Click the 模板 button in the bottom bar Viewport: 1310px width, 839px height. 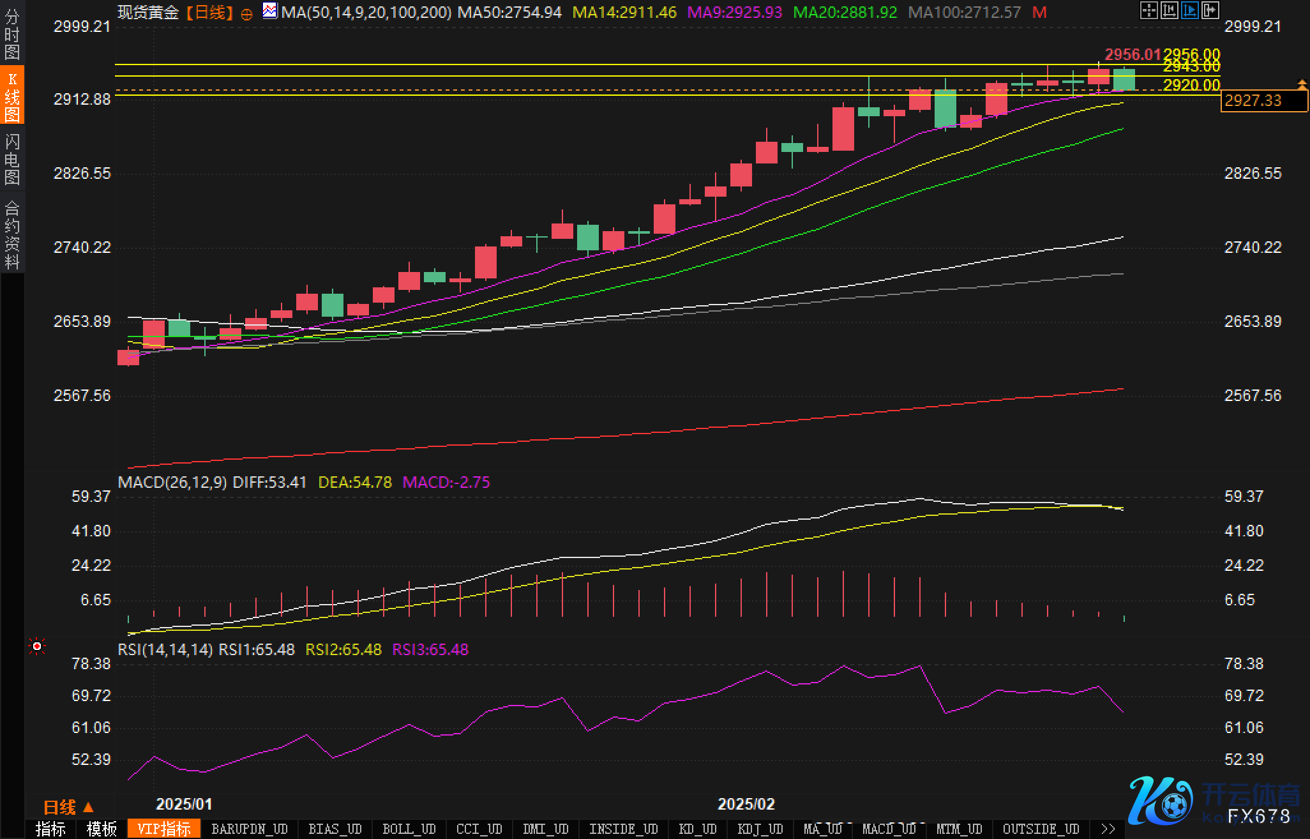[x=102, y=829]
